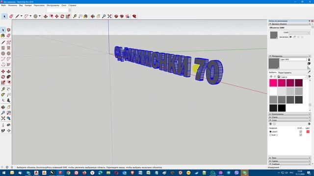Click the eyedropper sample paint icon

point(309,72)
